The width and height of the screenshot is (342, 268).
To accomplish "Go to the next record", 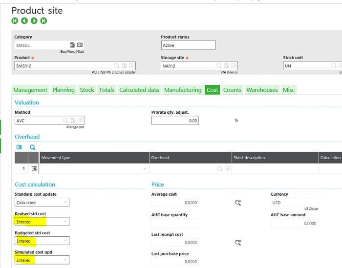I will pyautogui.click(x=34, y=21).
